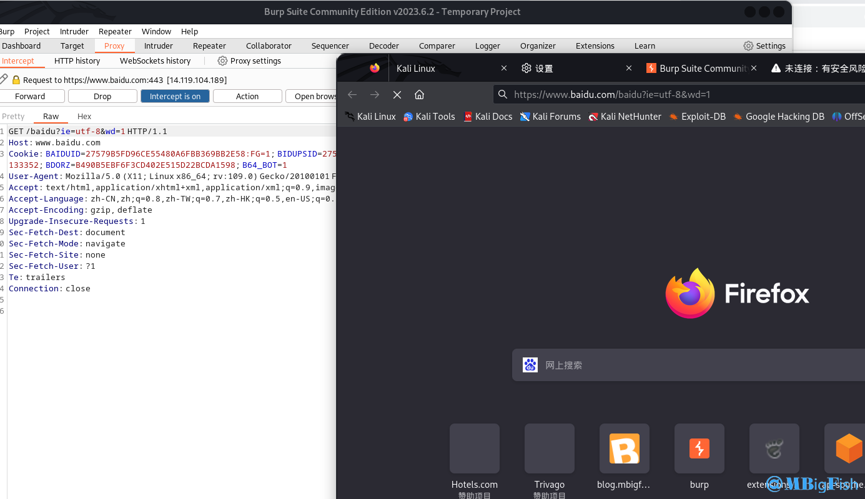Image resolution: width=865 pixels, height=499 pixels.
Task: Open WebSockets history sub-tab
Action: [155, 61]
